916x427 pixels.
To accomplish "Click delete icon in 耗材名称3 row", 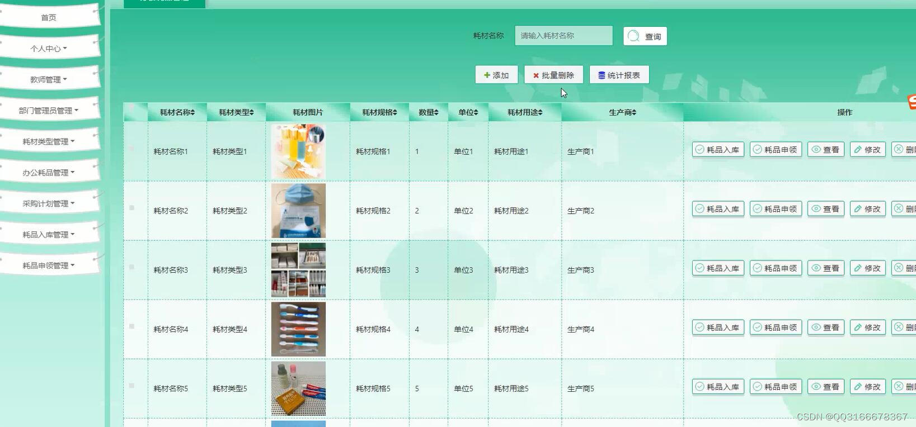I will pos(899,268).
